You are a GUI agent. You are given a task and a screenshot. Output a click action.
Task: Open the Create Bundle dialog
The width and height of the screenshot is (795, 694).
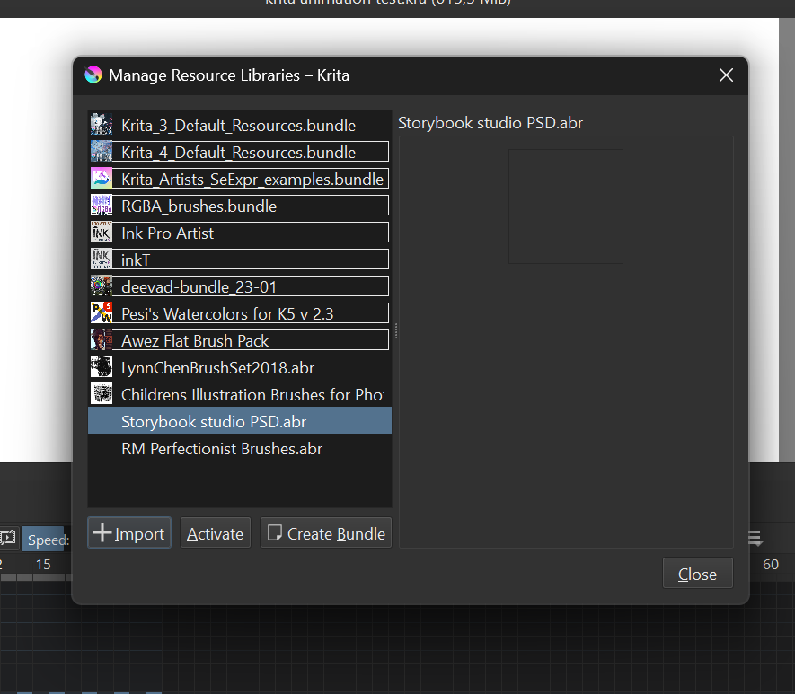tap(326, 533)
